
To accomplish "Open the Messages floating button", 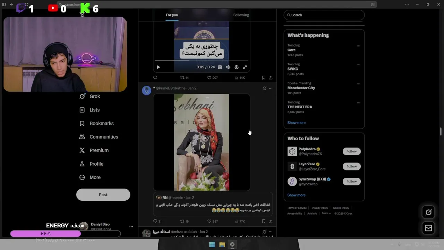I will (x=428, y=228).
